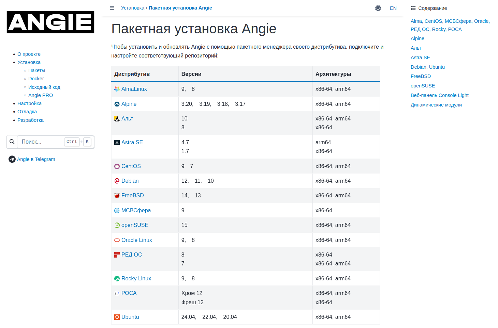Open AlmaLinux link in table

[x=134, y=89]
